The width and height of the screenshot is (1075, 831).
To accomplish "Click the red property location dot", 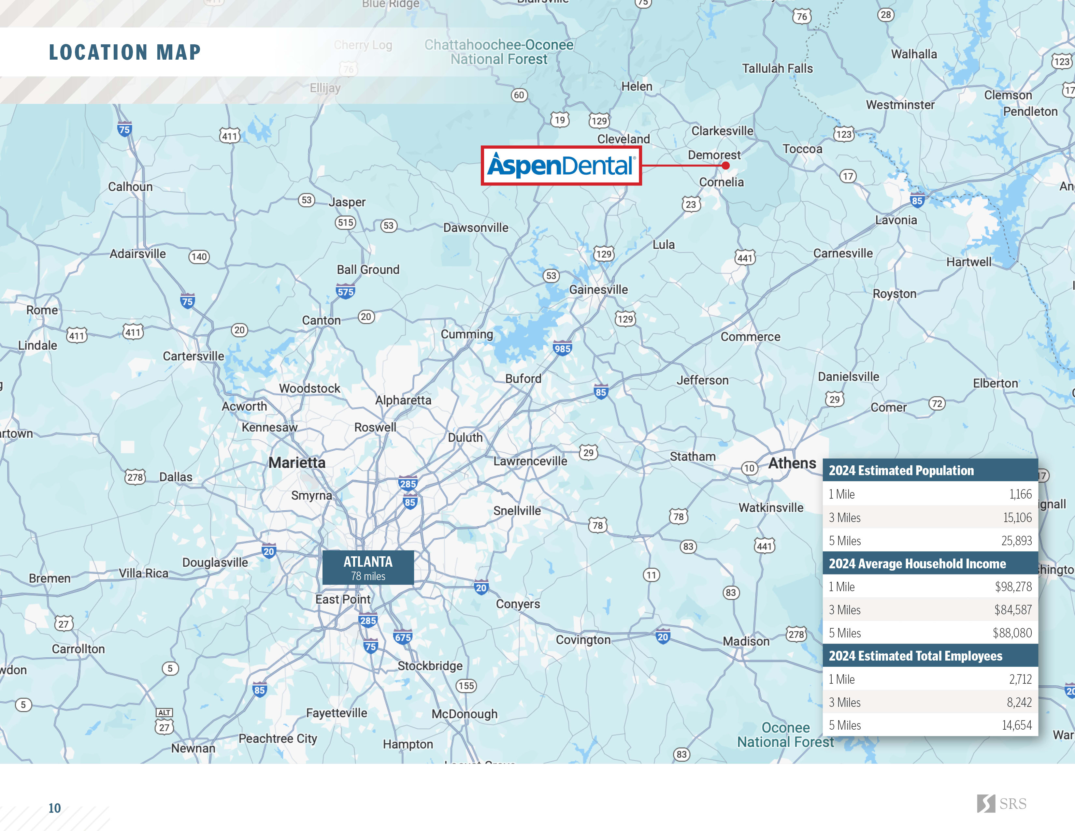I will tap(725, 166).
